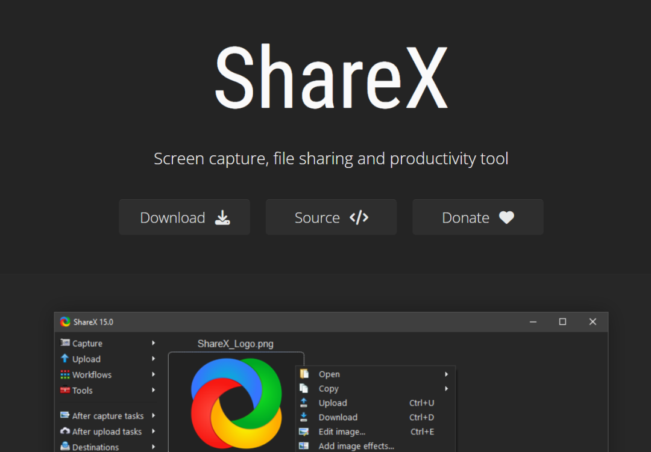Click the large ShareX heading

[x=332, y=77]
